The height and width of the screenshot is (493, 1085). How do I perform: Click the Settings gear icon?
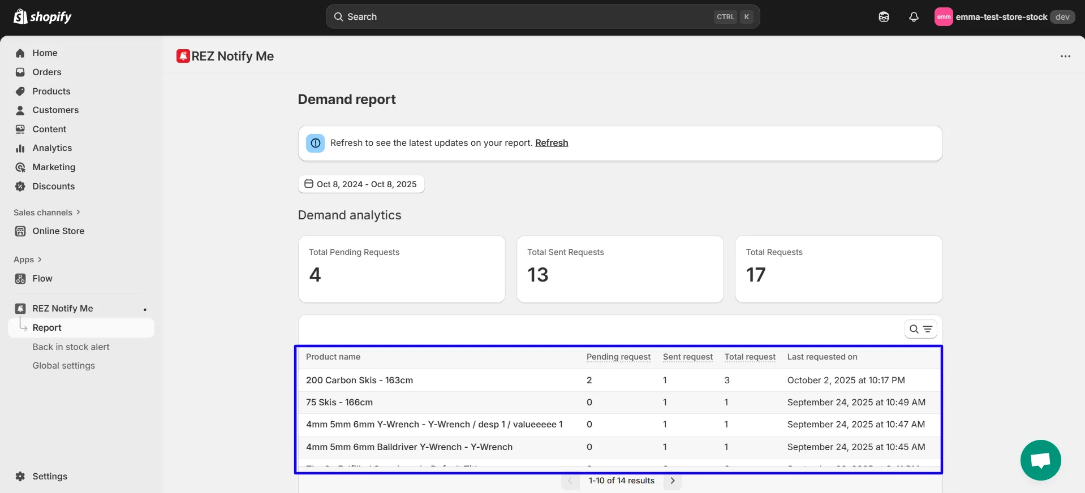(20, 477)
